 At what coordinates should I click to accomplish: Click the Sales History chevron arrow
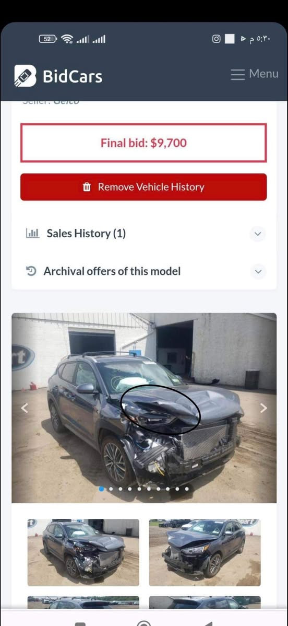click(x=258, y=234)
